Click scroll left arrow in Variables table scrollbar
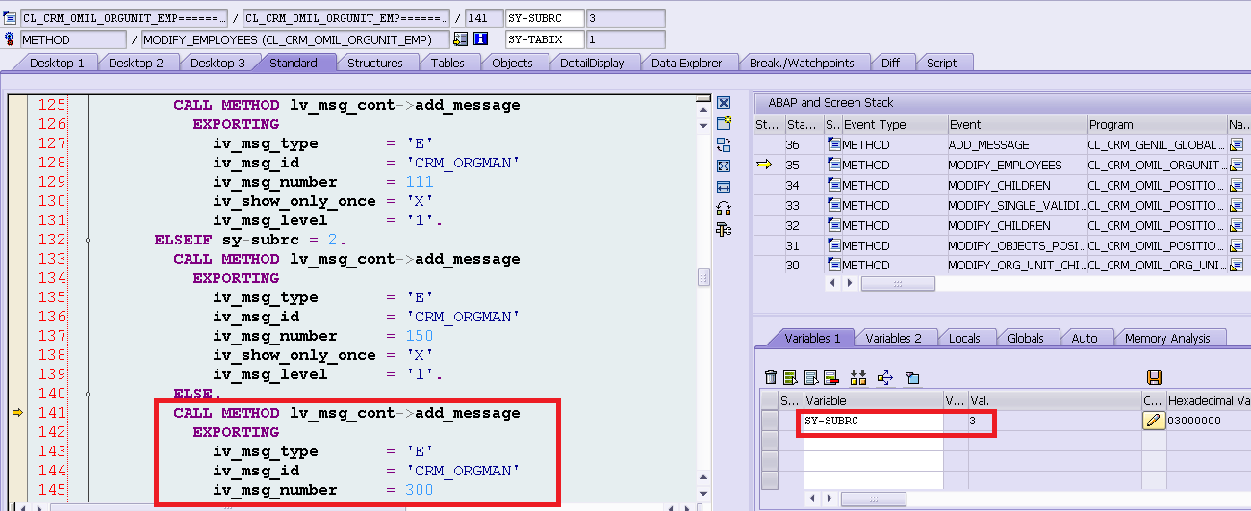The height and width of the screenshot is (511, 1251). (814, 498)
